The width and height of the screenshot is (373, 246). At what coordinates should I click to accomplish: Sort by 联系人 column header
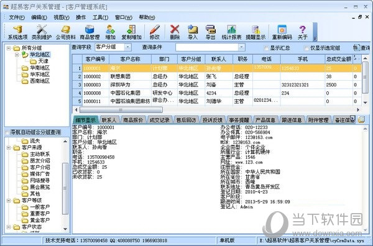219,59
